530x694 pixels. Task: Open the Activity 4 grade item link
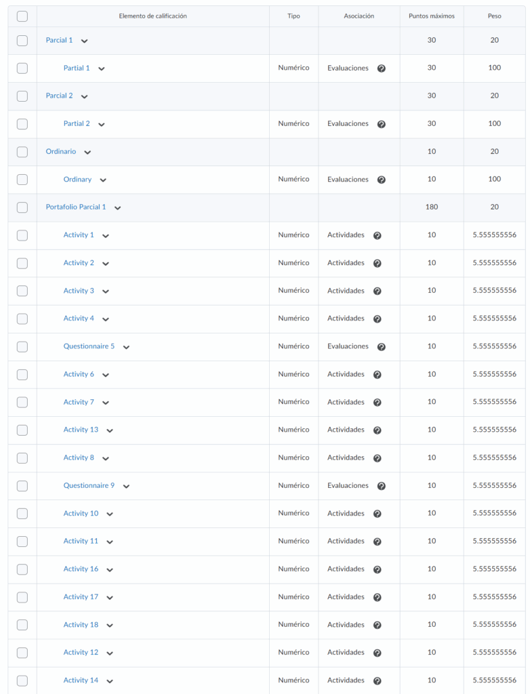(79, 319)
